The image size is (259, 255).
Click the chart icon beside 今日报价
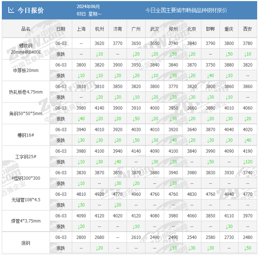[x=11, y=10]
